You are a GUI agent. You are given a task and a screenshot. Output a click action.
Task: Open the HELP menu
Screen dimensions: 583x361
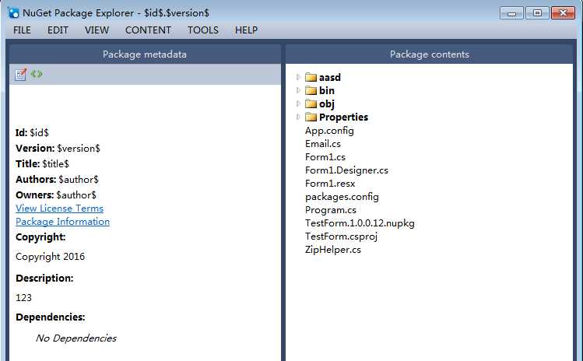(x=246, y=30)
